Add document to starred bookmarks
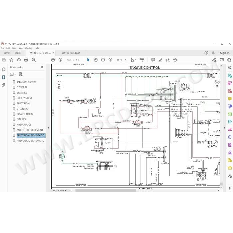Viewport: 233px width, 233px height. coord(11,60)
